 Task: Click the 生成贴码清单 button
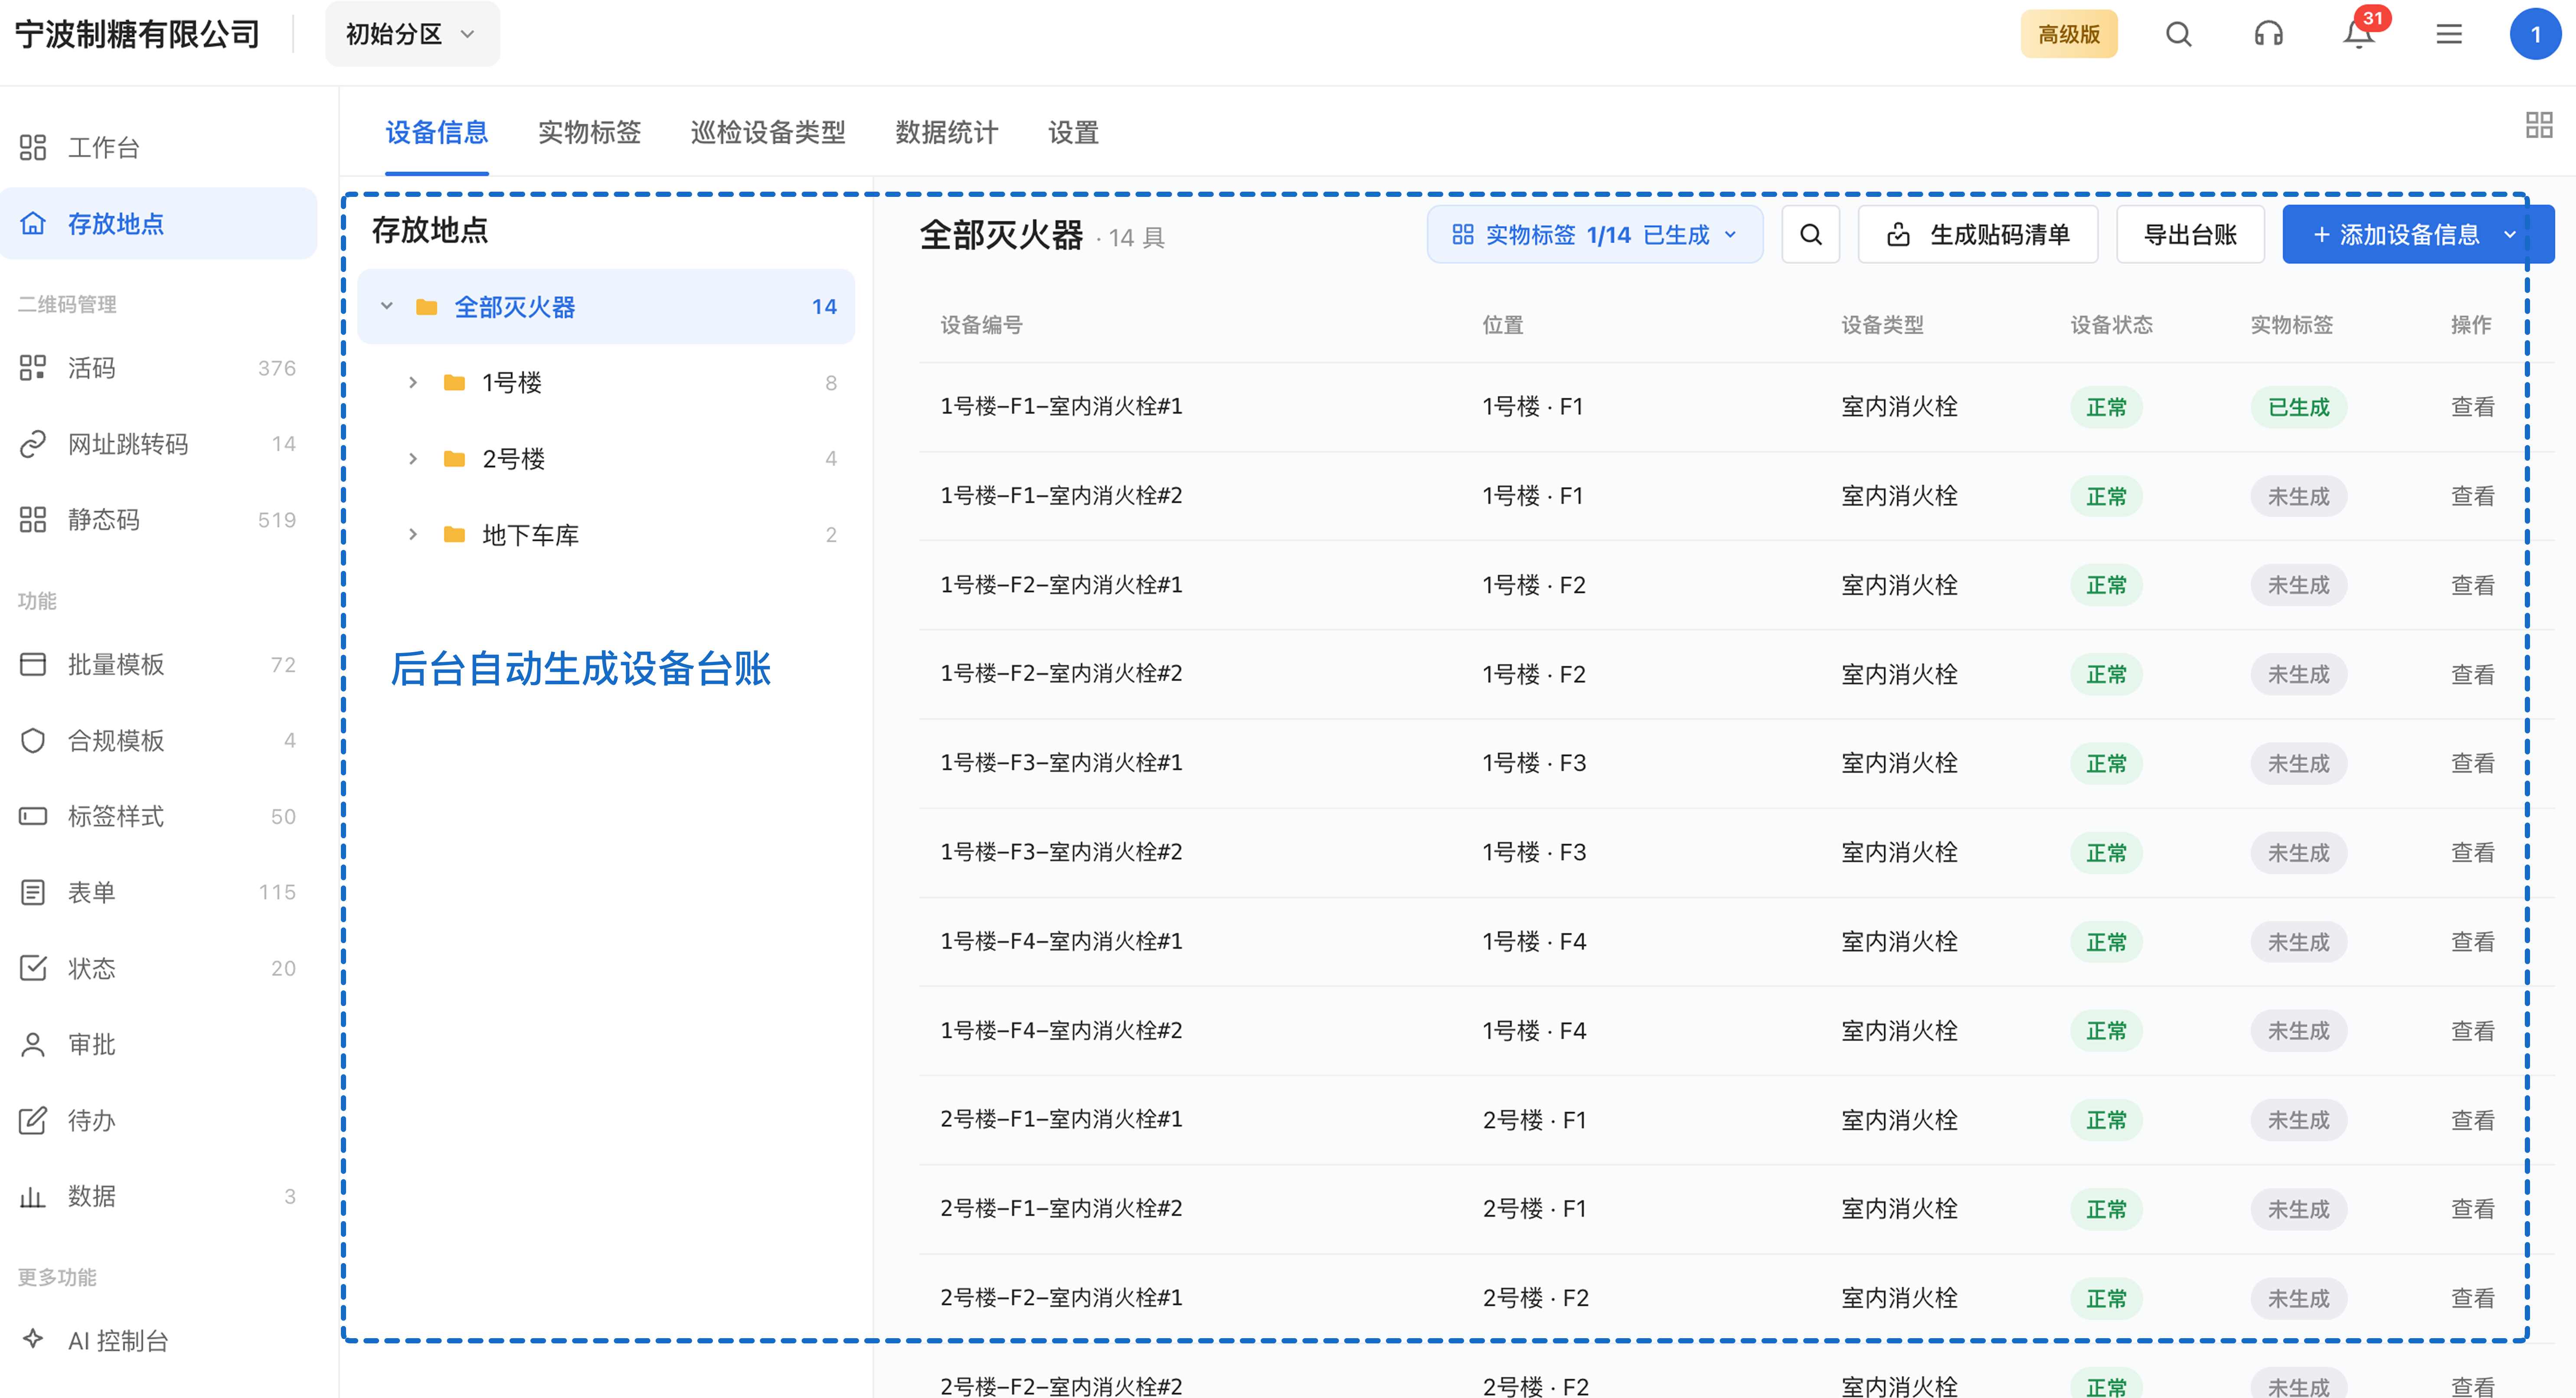point(1978,235)
